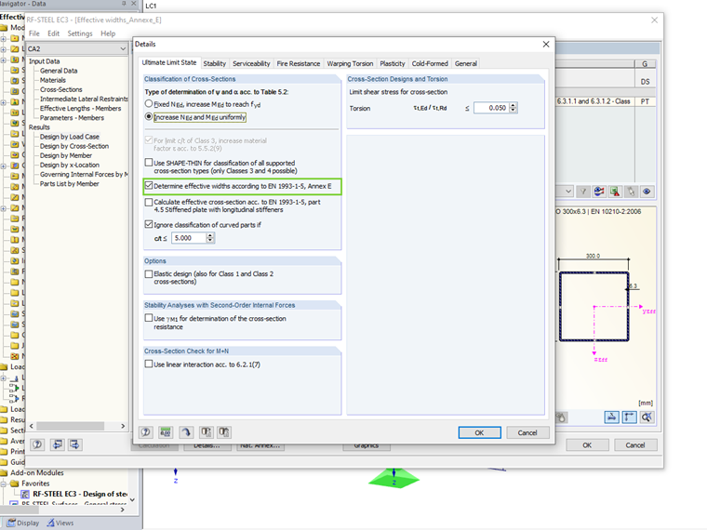Expand the Favorites node in navigator tree
Screen dimensions: 707x530
(4, 484)
